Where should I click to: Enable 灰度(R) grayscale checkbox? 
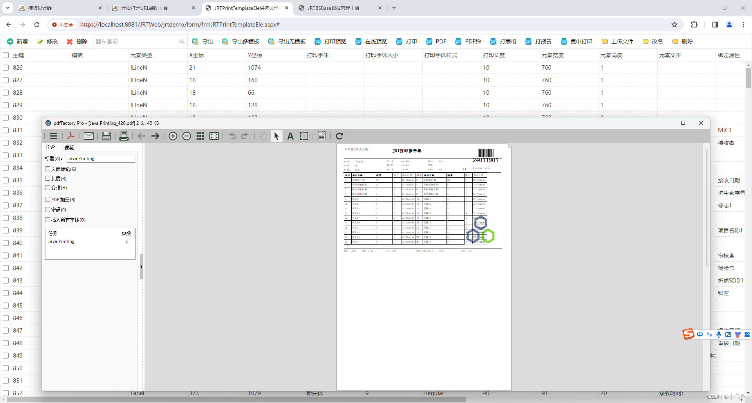(x=48, y=178)
